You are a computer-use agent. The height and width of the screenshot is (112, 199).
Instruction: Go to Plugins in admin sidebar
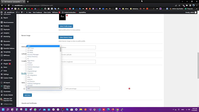click(x=6, y=64)
